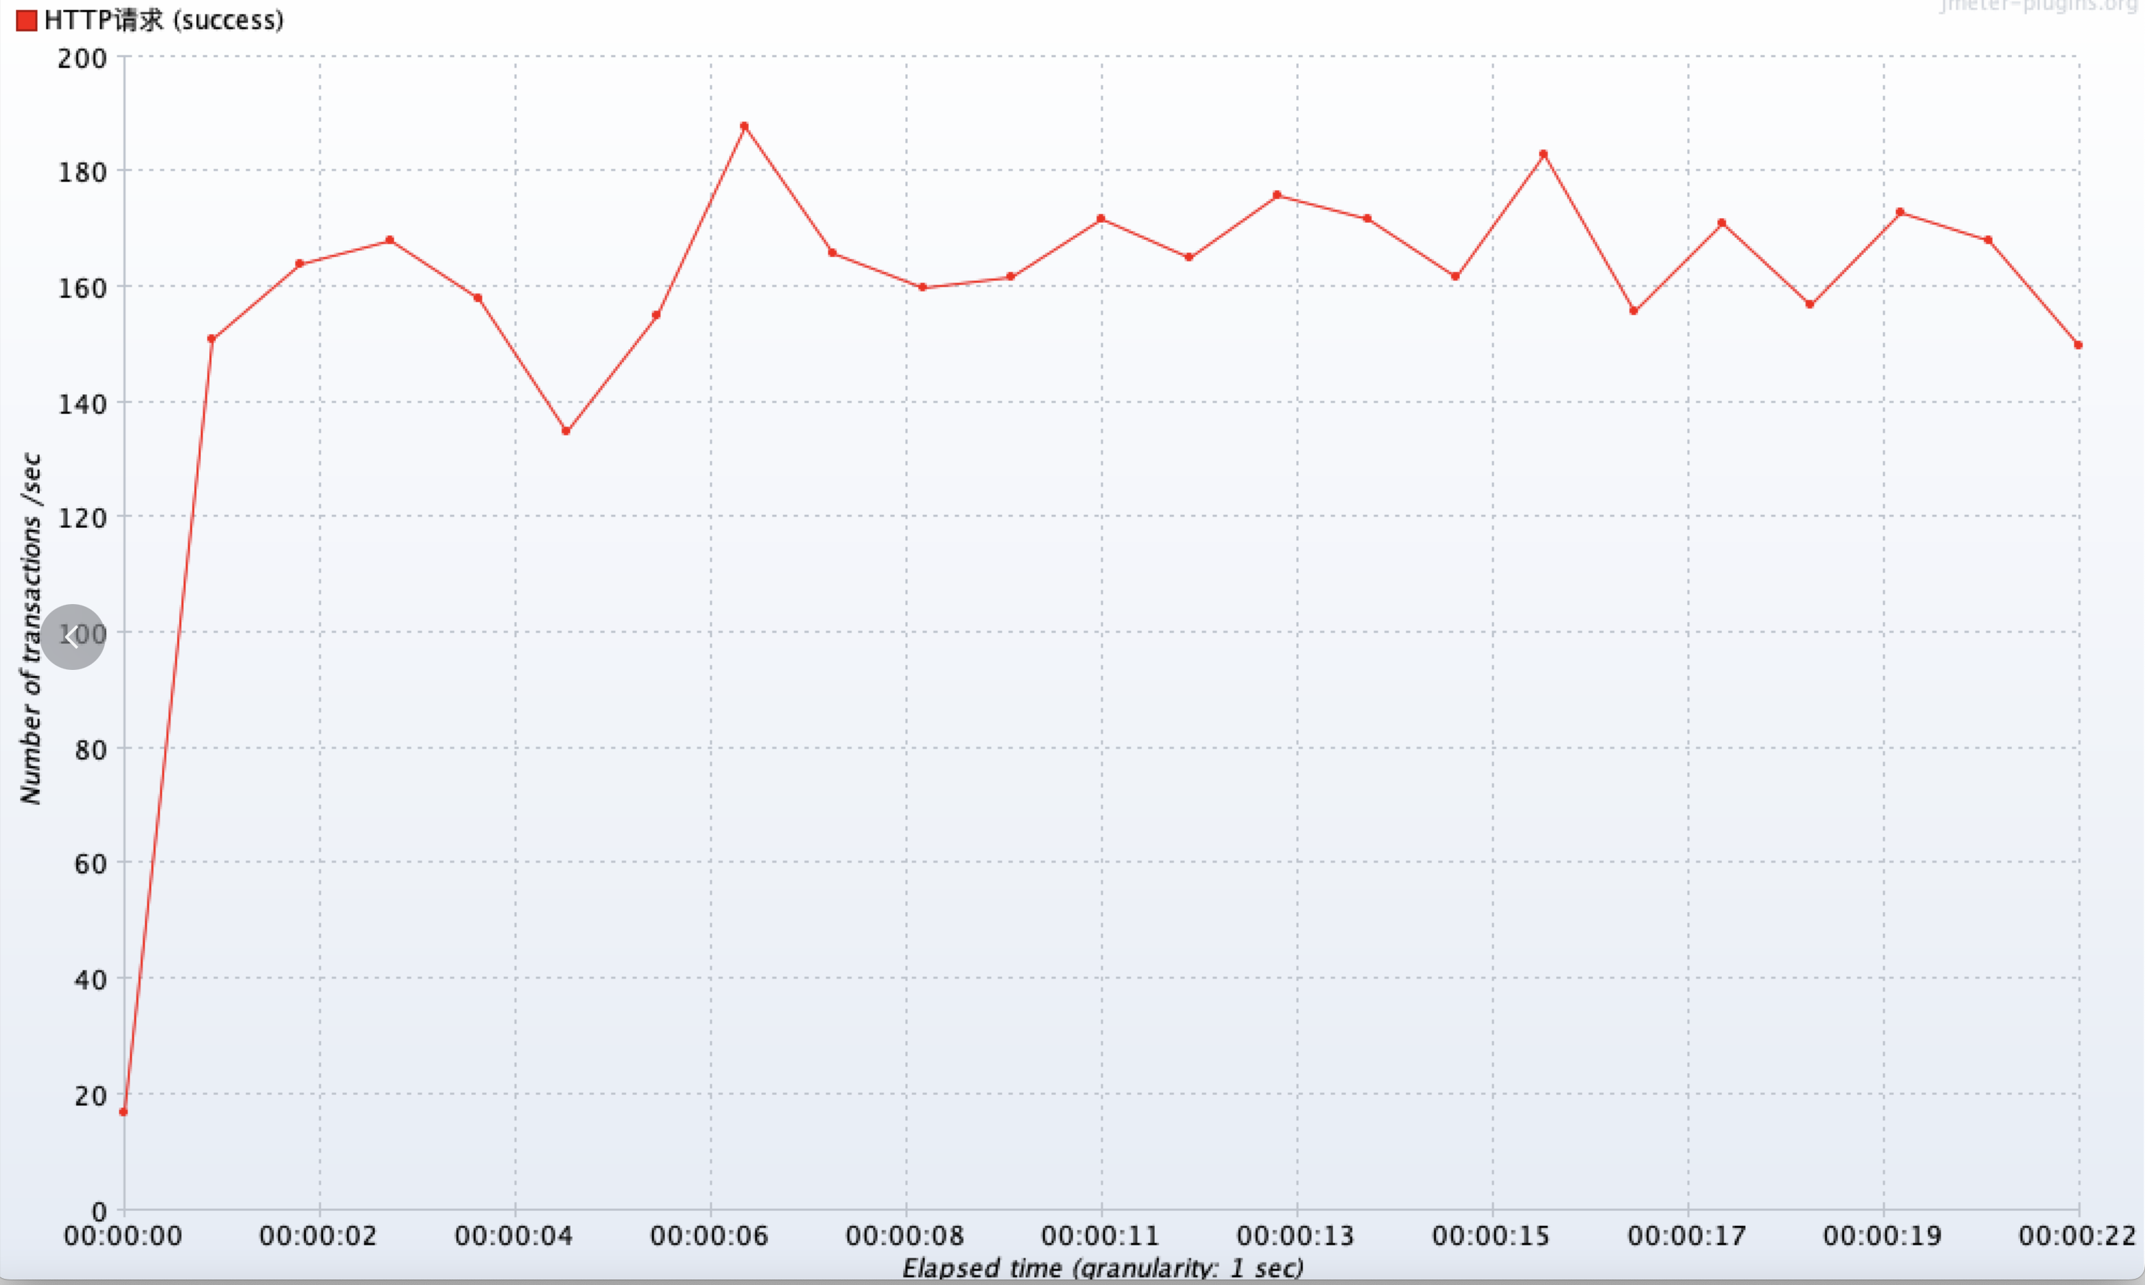
Task: Click the 00:00:00 x-axis tick label
Action: (123, 1236)
